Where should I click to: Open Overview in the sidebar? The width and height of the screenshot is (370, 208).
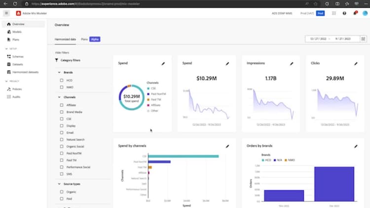click(x=23, y=24)
